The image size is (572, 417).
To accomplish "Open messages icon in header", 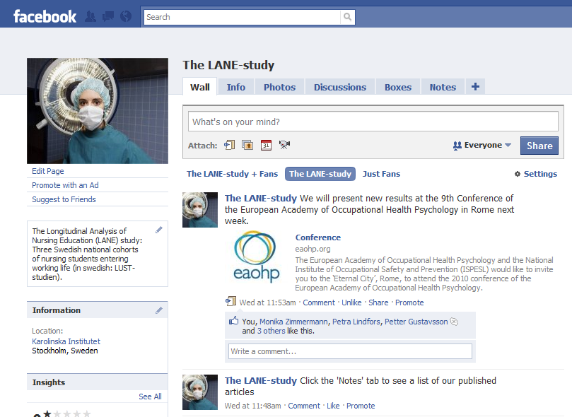I will pyautogui.click(x=108, y=17).
